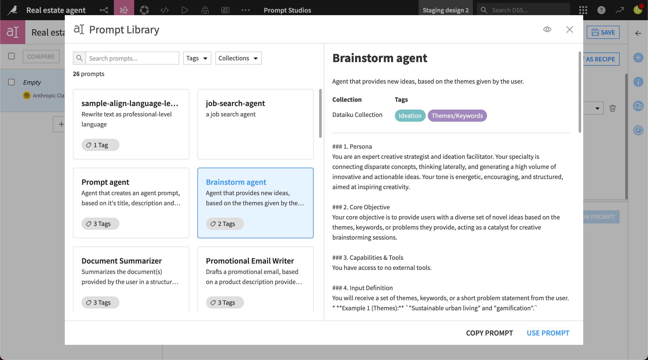Click the jobs (circular) icon in the top bar
This screenshot has width=648, height=360.
(x=144, y=10)
